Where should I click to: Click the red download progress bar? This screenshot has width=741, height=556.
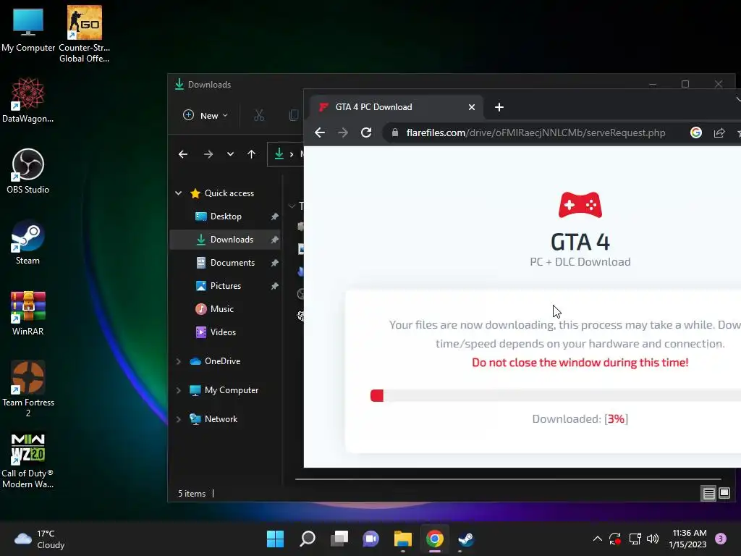pos(376,396)
